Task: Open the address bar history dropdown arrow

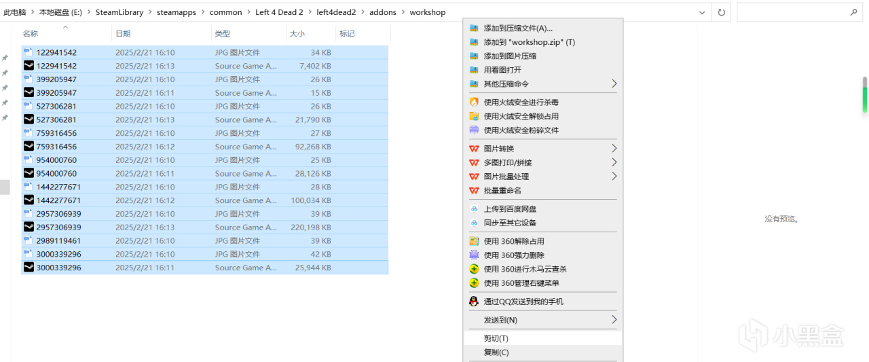Action: pyautogui.click(x=702, y=12)
